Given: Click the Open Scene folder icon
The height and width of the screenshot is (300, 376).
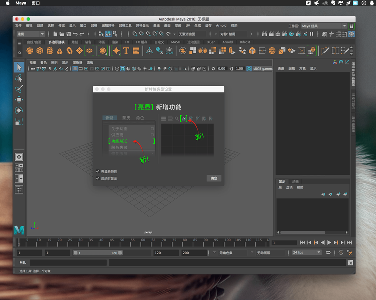Looking at the screenshot, I should click(62, 34).
